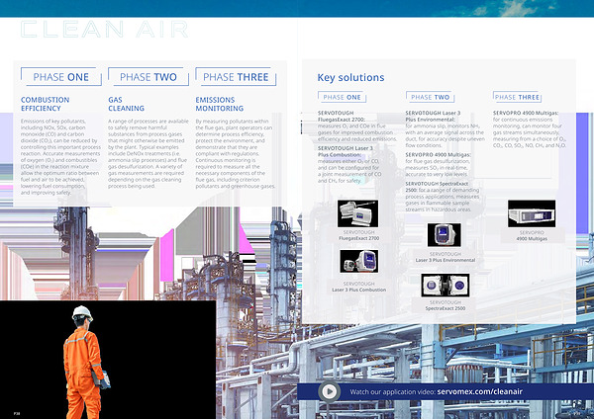This screenshot has width=594, height=419.
Task: Select the PHASE THREE header on left panel
Action: pyautogui.click(x=235, y=77)
